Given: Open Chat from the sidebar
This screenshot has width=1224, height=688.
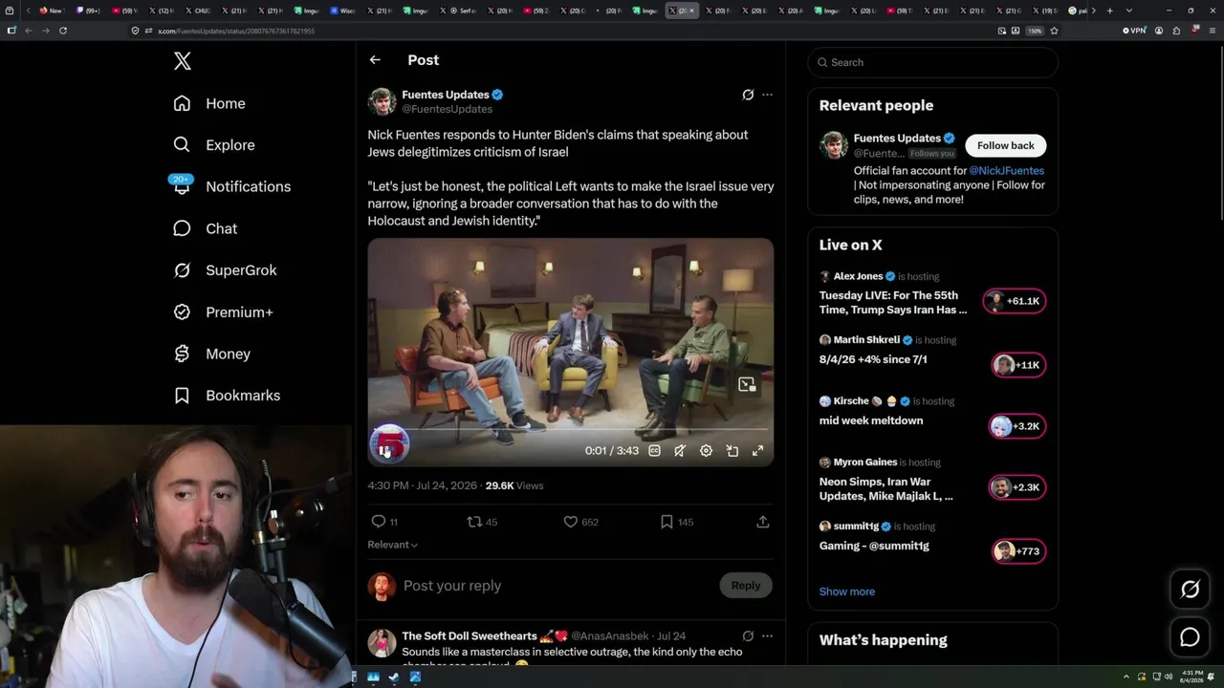Looking at the screenshot, I should click(x=205, y=228).
